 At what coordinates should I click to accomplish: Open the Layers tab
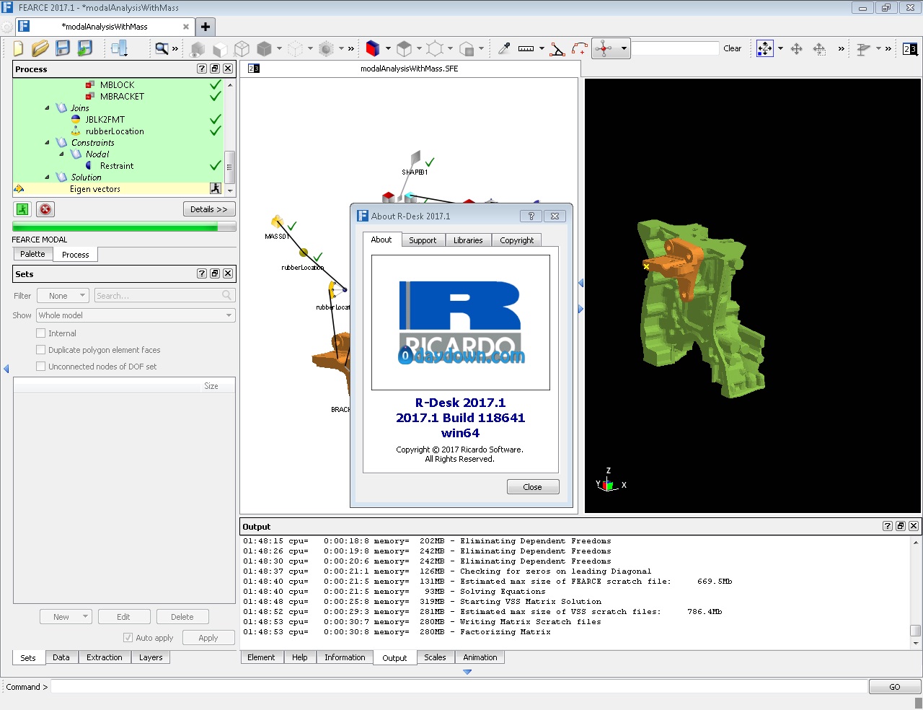click(x=151, y=657)
